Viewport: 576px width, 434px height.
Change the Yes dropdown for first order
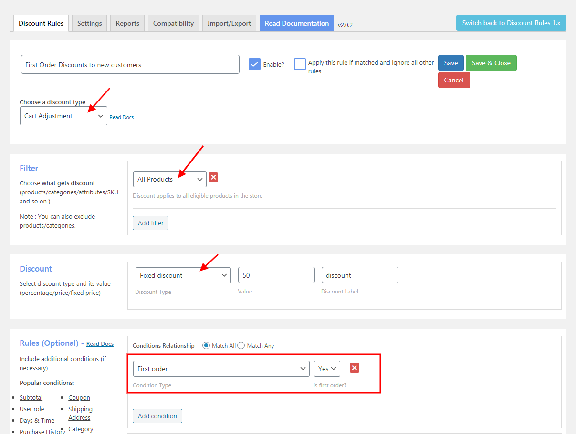(327, 369)
